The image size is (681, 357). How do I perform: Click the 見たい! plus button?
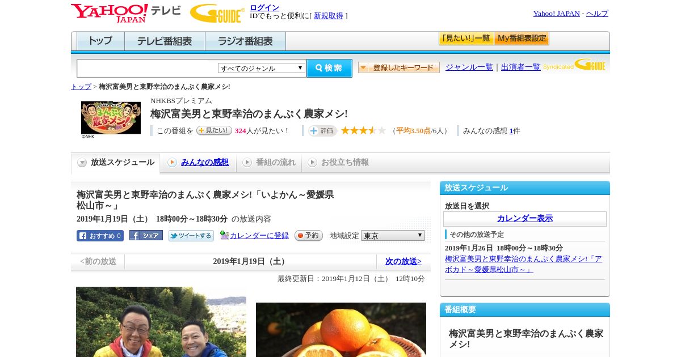[214, 130]
